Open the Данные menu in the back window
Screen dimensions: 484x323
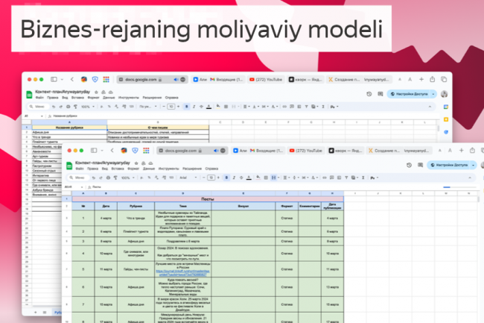pos(109,98)
